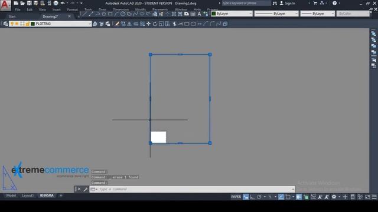Click the bring-to-front draw order icon
Image resolution: width=378 pixels, height=212 pixels.
[x=373, y=34]
